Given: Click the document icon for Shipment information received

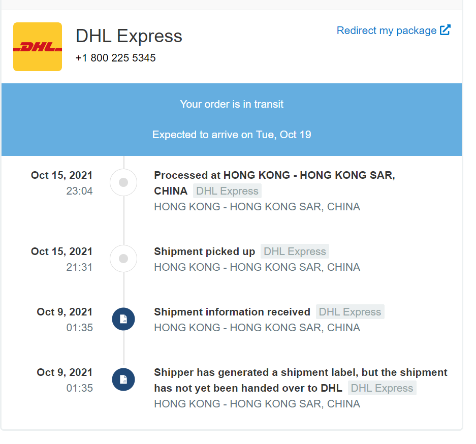Looking at the screenshot, I should [x=123, y=319].
